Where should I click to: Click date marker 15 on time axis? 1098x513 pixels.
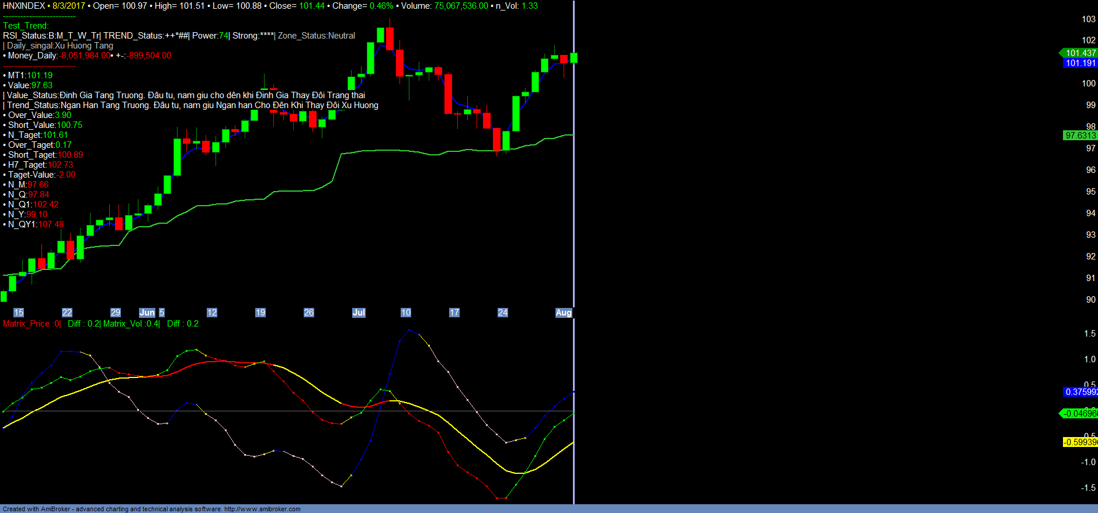19,313
